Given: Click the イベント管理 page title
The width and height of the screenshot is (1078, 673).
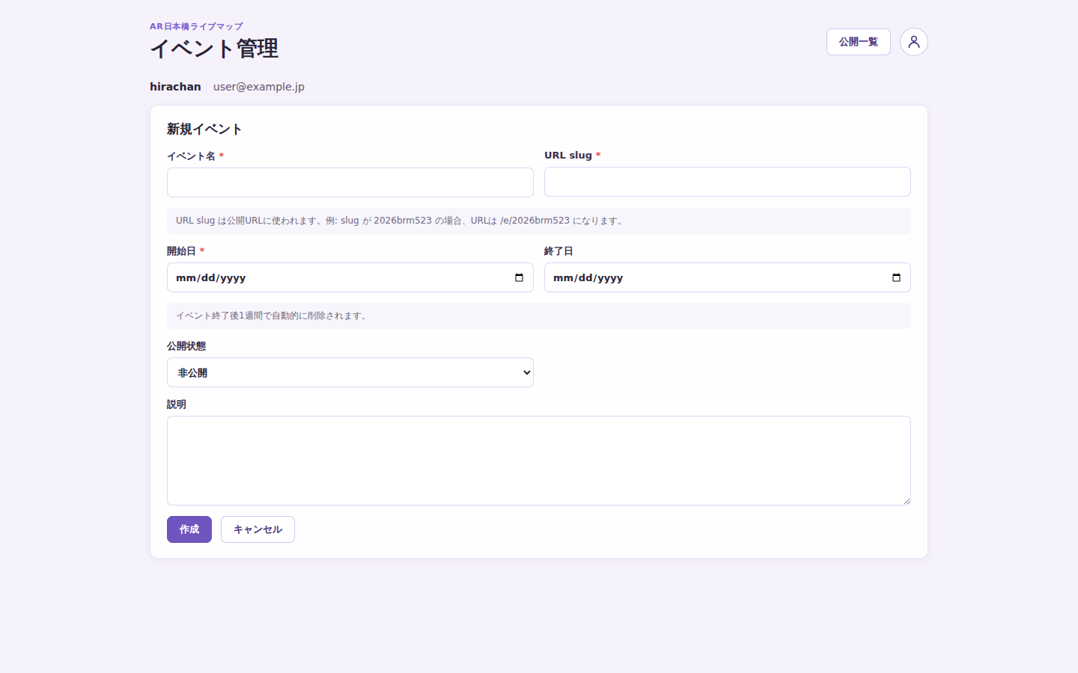Looking at the screenshot, I should [x=214, y=49].
